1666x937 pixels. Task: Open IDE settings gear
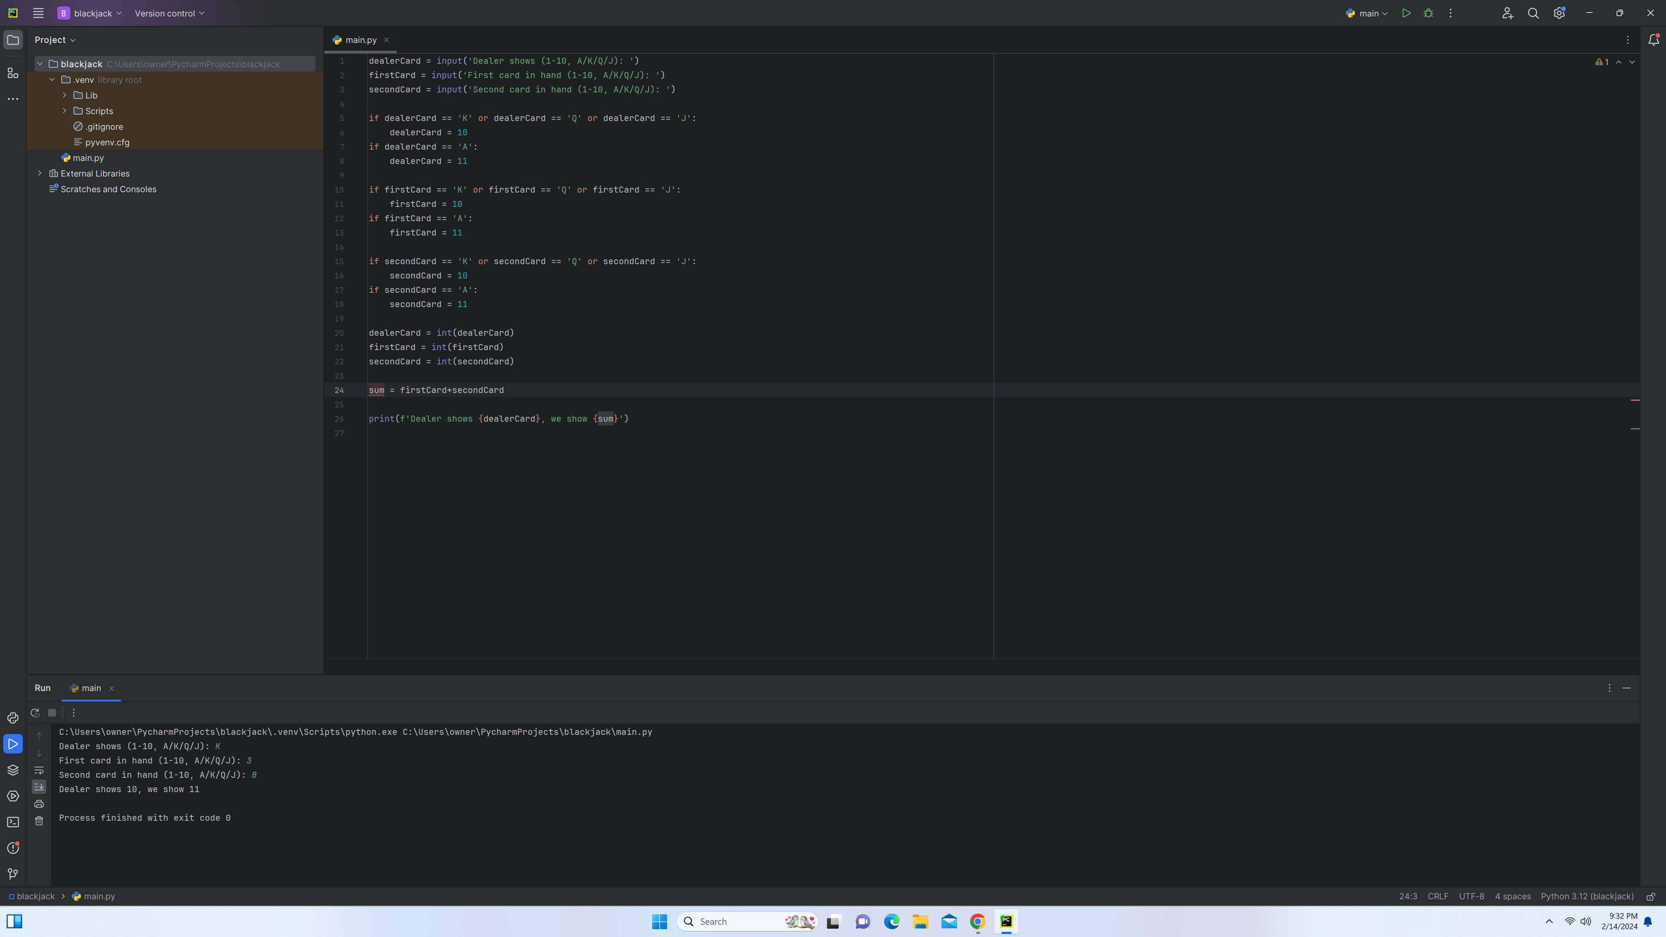(1559, 13)
